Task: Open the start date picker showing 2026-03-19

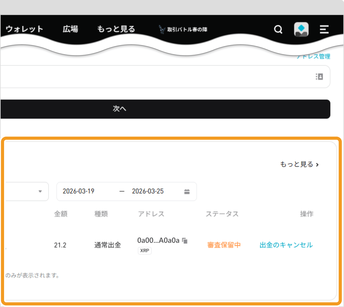Action: point(78,191)
